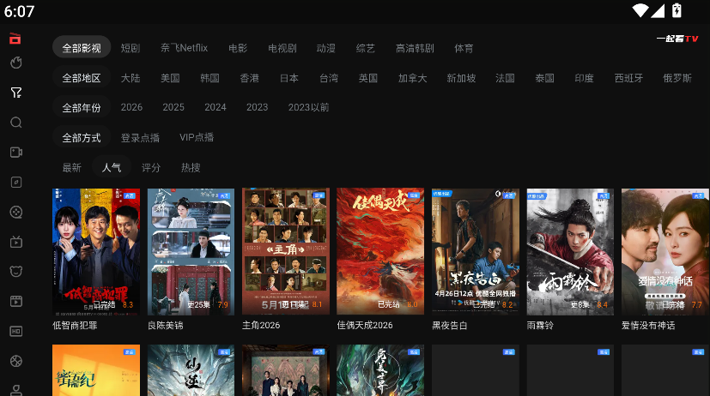Switch to the 体育 category
The height and width of the screenshot is (396, 710).
click(x=464, y=48)
